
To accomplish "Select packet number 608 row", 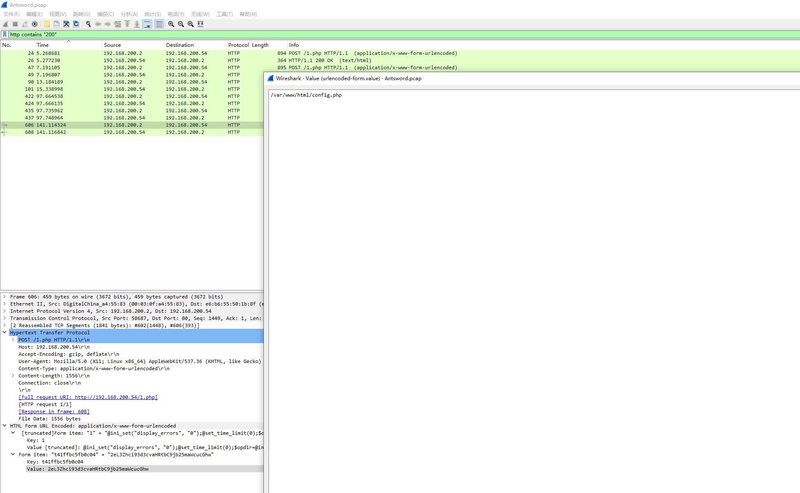I will tap(132, 132).
